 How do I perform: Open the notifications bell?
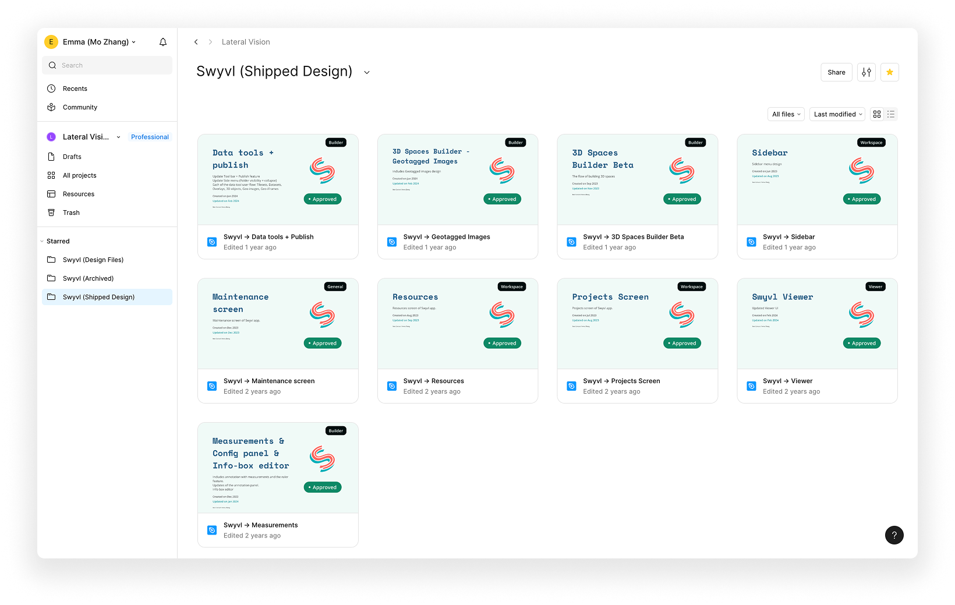163,42
